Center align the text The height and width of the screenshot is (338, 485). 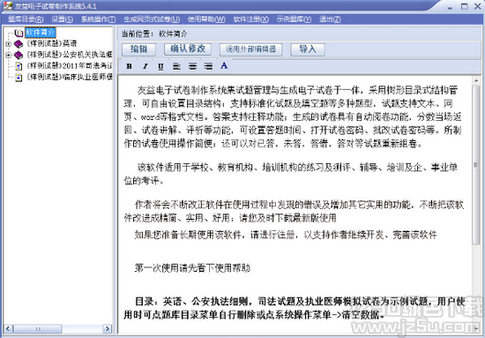tap(193, 66)
